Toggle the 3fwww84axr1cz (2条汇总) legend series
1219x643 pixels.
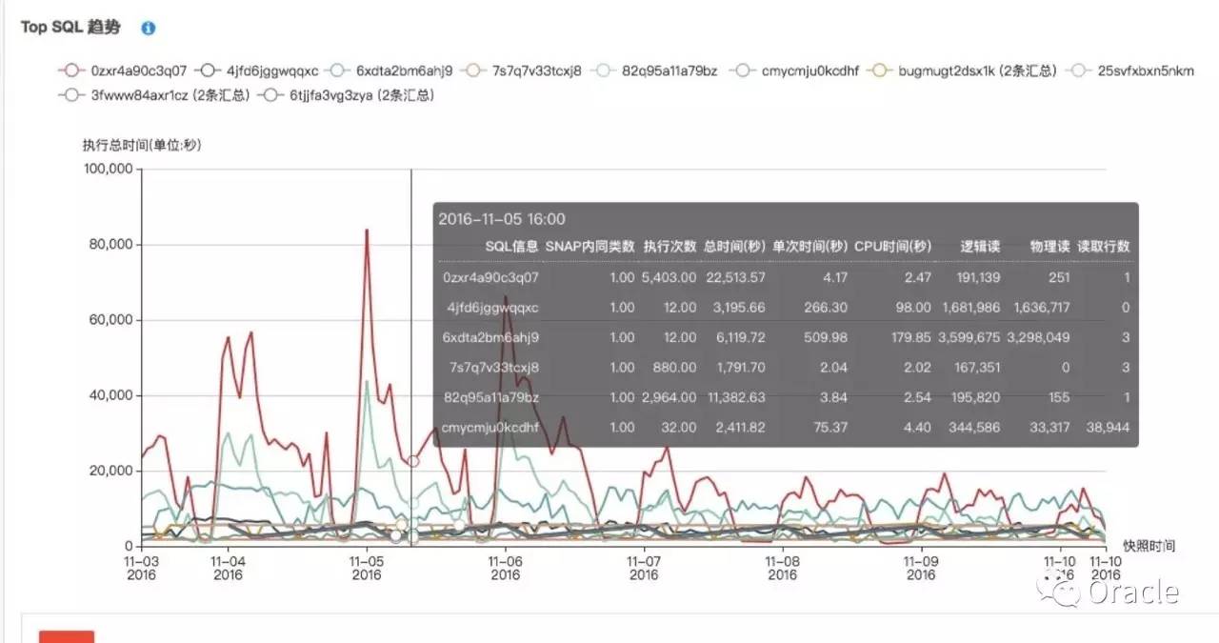(154, 95)
